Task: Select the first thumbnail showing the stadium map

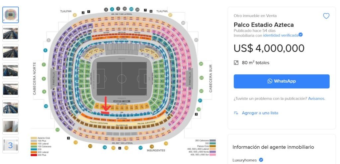Action: click(x=11, y=15)
